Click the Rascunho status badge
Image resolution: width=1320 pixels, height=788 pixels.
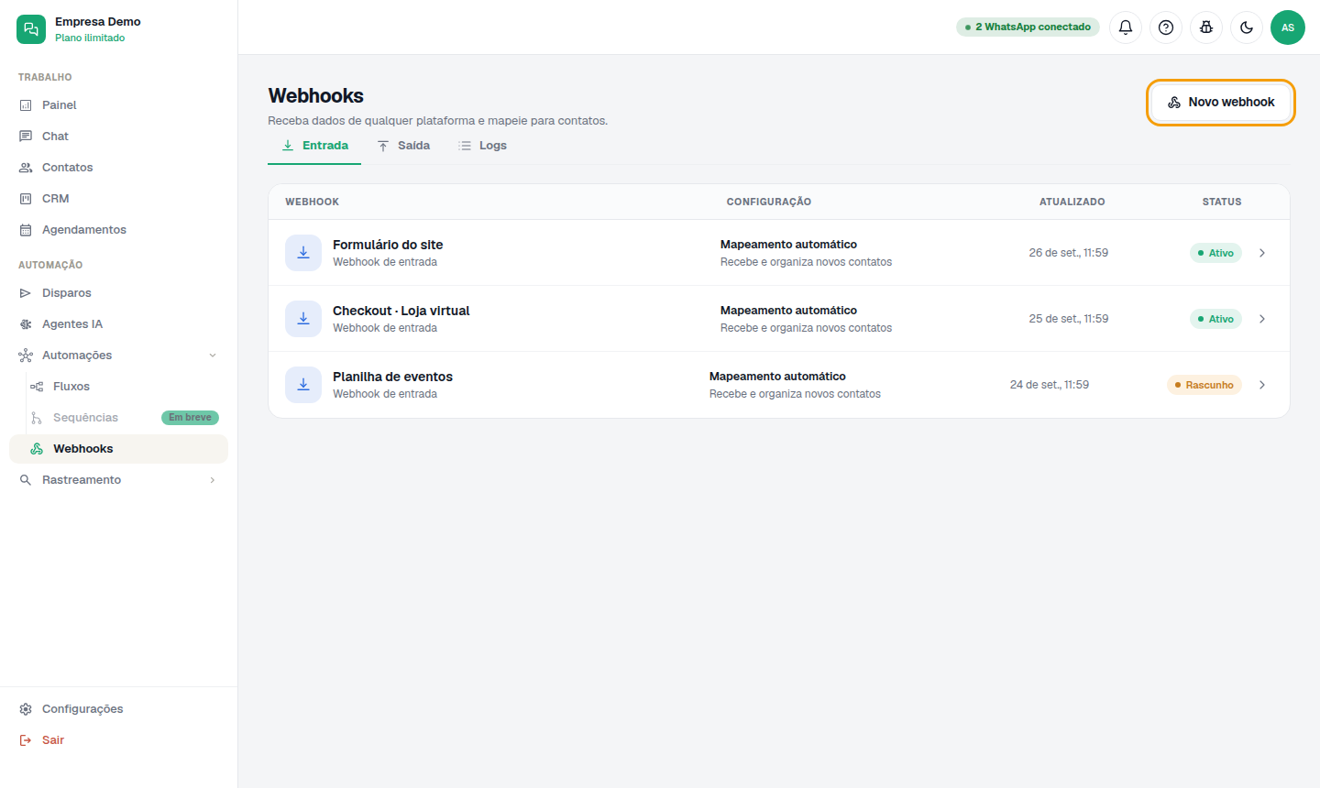pos(1204,385)
